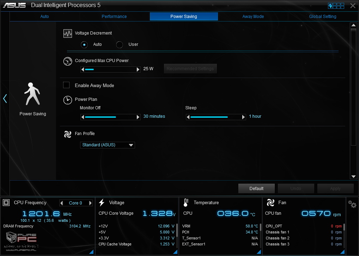
Task: Increase Sleep time with right arrow
Action: pyautogui.click(x=244, y=117)
